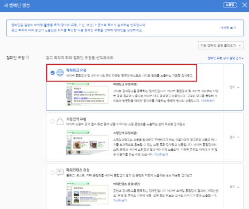This screenshot has width=249, height=209.
Task: Select the 쇼핑검색 유형 radio button
Action: [52, 121]
